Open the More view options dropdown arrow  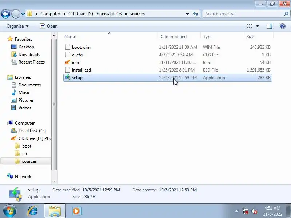coord(257,26)
